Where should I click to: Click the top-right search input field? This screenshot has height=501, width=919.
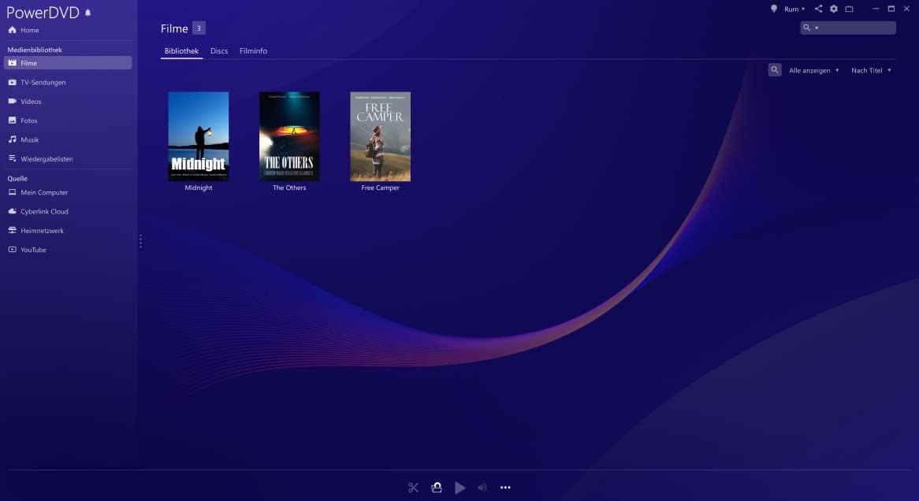[856, 28]
